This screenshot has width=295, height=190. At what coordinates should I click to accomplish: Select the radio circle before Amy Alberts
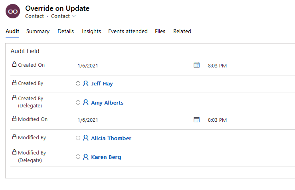[x=78, y=103]
